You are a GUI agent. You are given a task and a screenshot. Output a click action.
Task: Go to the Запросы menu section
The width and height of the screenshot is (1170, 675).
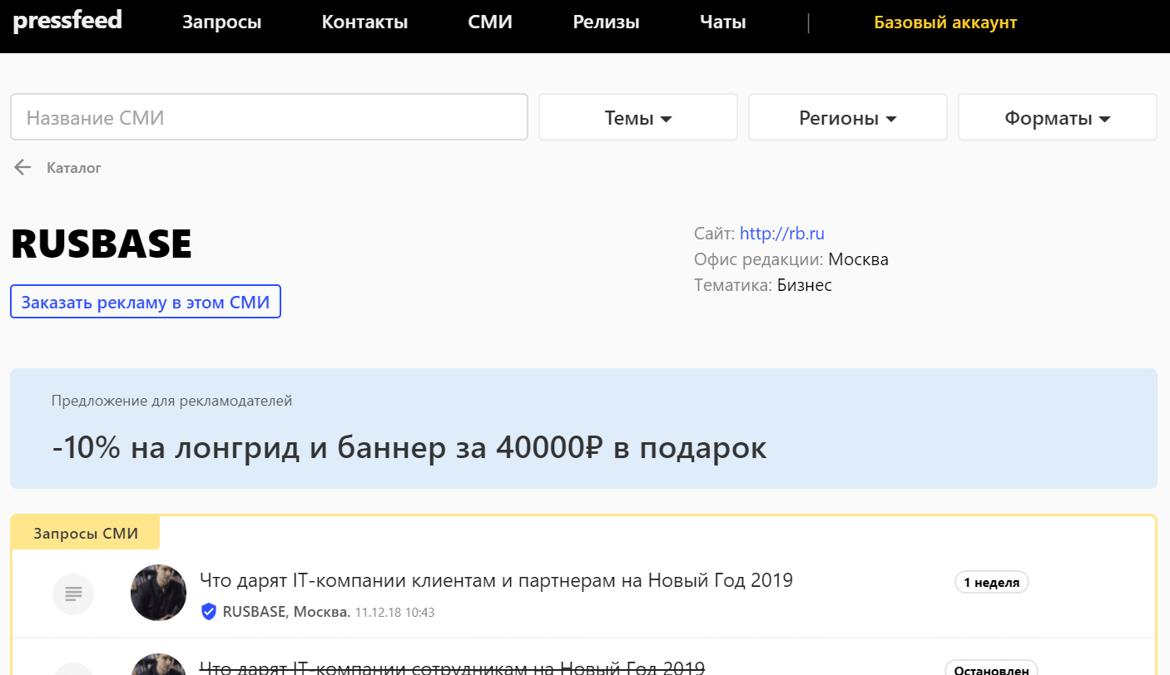221,22
